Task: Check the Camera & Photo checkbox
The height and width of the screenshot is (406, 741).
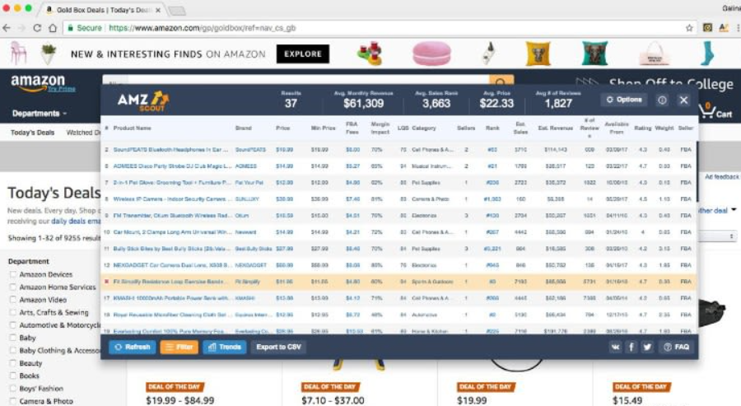Action: 12,401
